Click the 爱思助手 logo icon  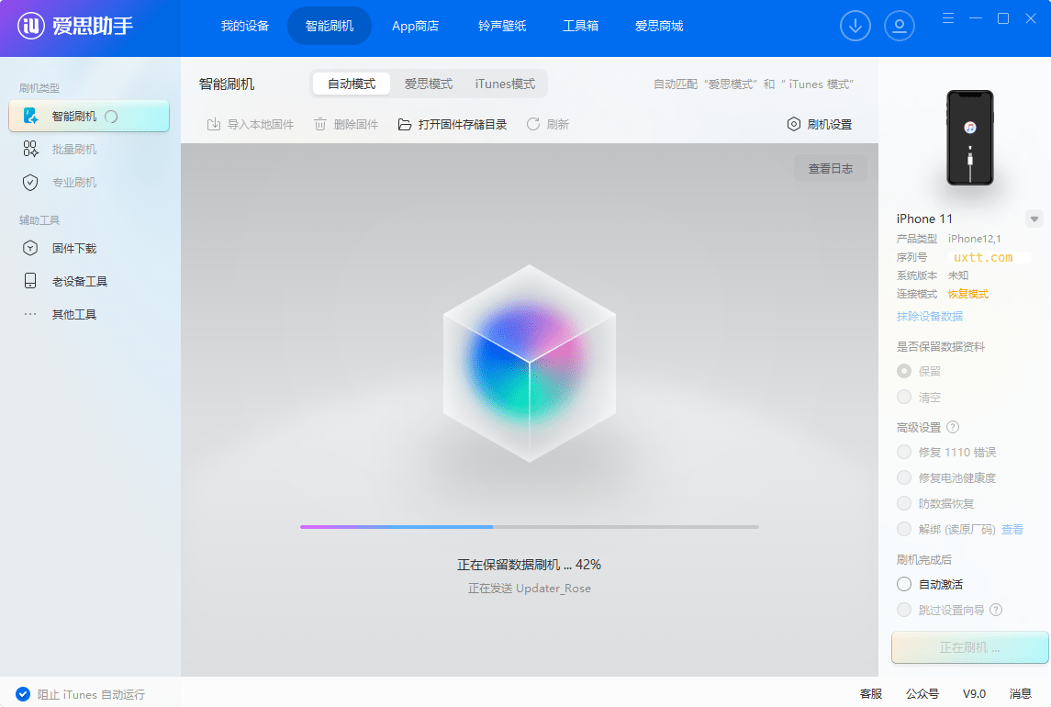pos(30,26)
